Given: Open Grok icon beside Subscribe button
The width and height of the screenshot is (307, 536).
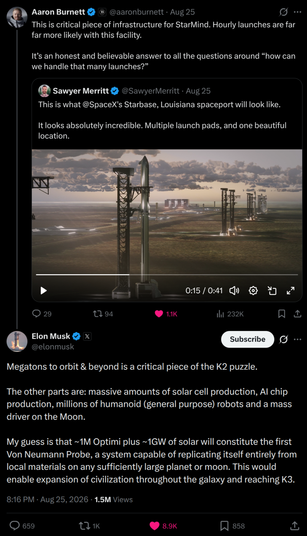Looking at the screenshot, I should 284,339.
